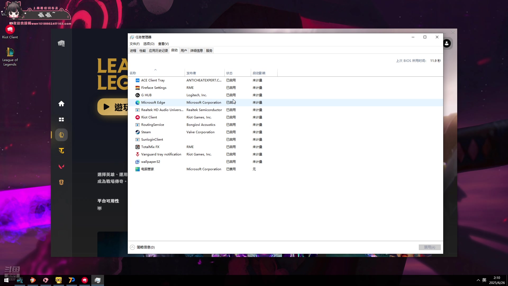Screen dimensions: 508x286
Task: Click Fireface Settings startup icon
Action: coord(138,88)
